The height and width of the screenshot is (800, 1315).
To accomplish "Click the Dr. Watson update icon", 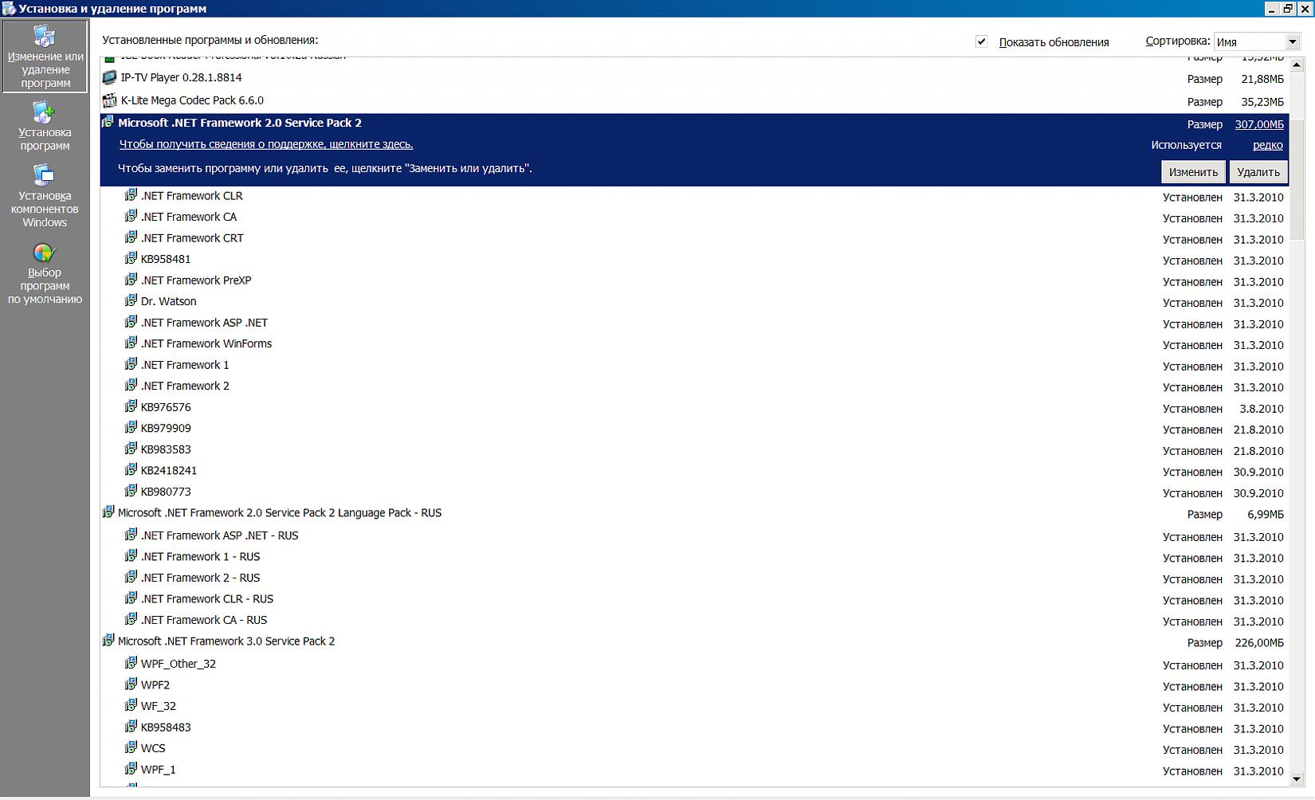I will (131, 301).
